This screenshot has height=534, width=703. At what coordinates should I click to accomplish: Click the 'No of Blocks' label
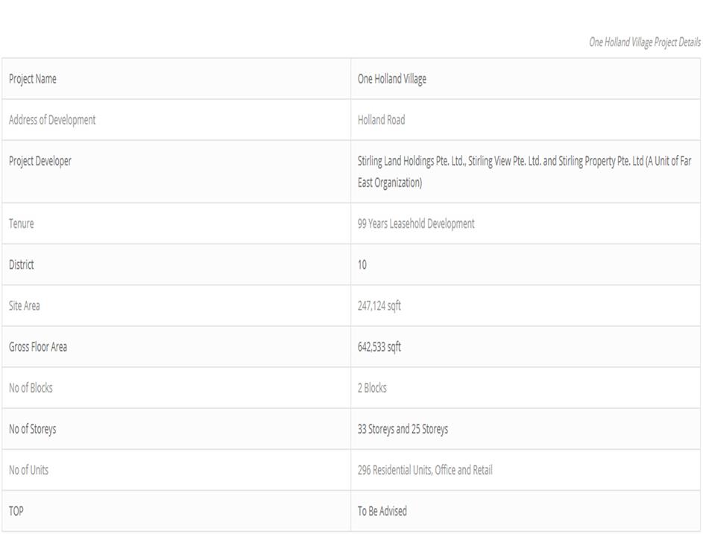coord(31,387)
